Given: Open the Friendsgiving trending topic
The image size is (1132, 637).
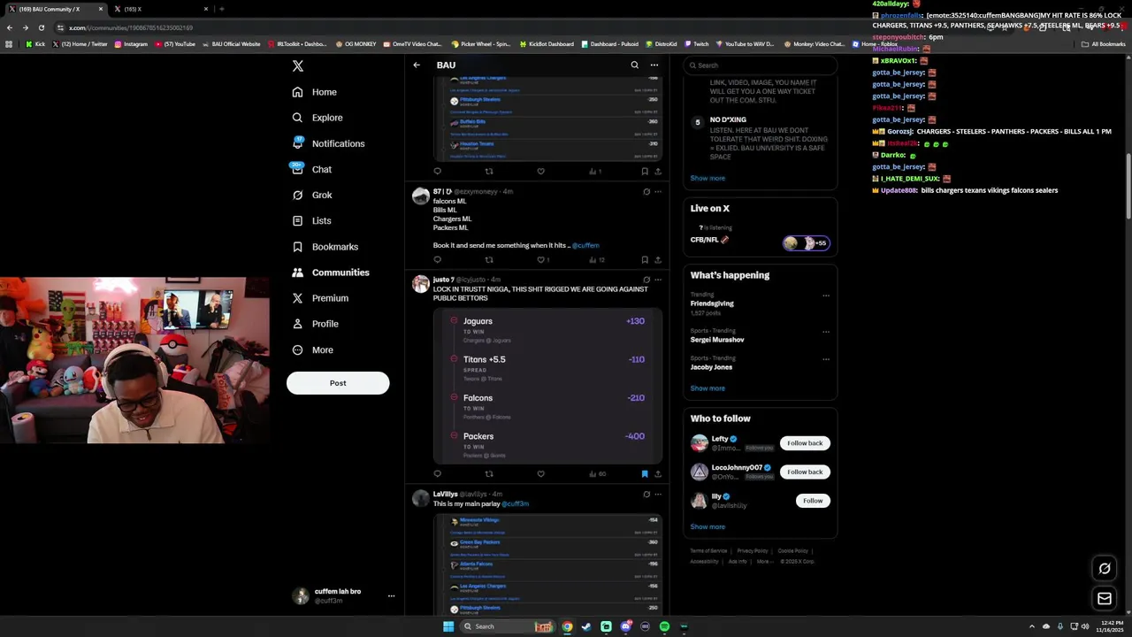Looking at the screenshot, I should click(x=712, y=303).
